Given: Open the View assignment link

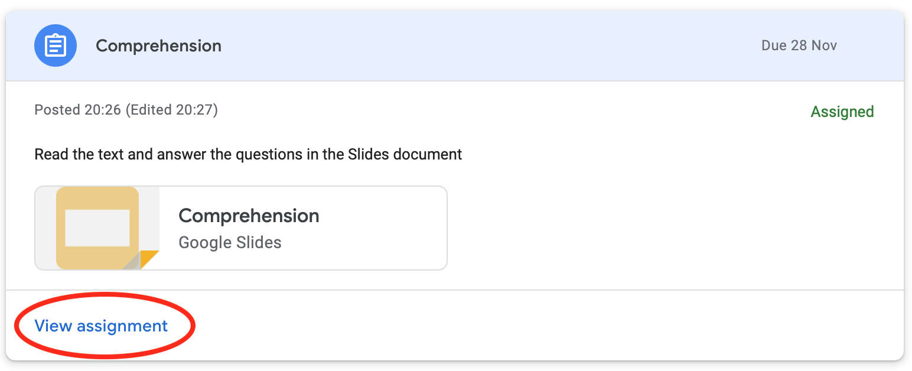Looking at the screenshot, I should 101,326.
